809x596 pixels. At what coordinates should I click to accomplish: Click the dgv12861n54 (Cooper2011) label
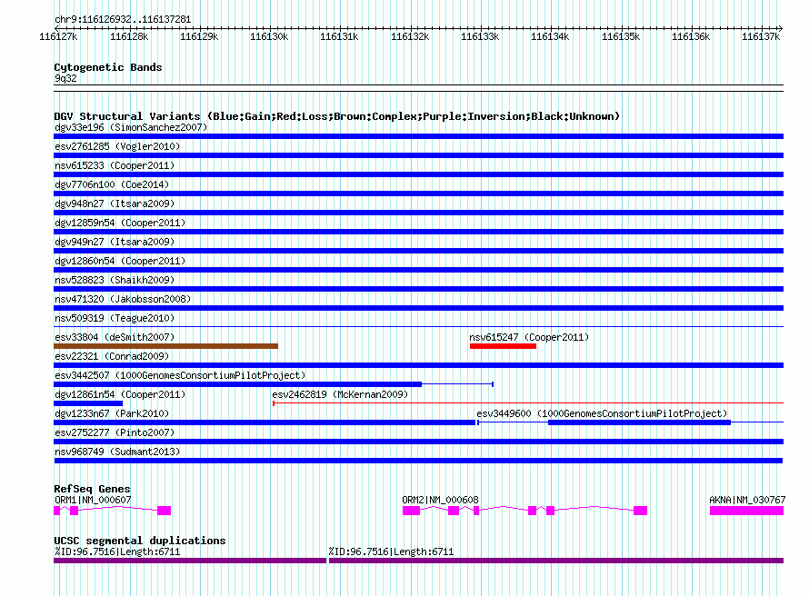[x=120, y=394]
